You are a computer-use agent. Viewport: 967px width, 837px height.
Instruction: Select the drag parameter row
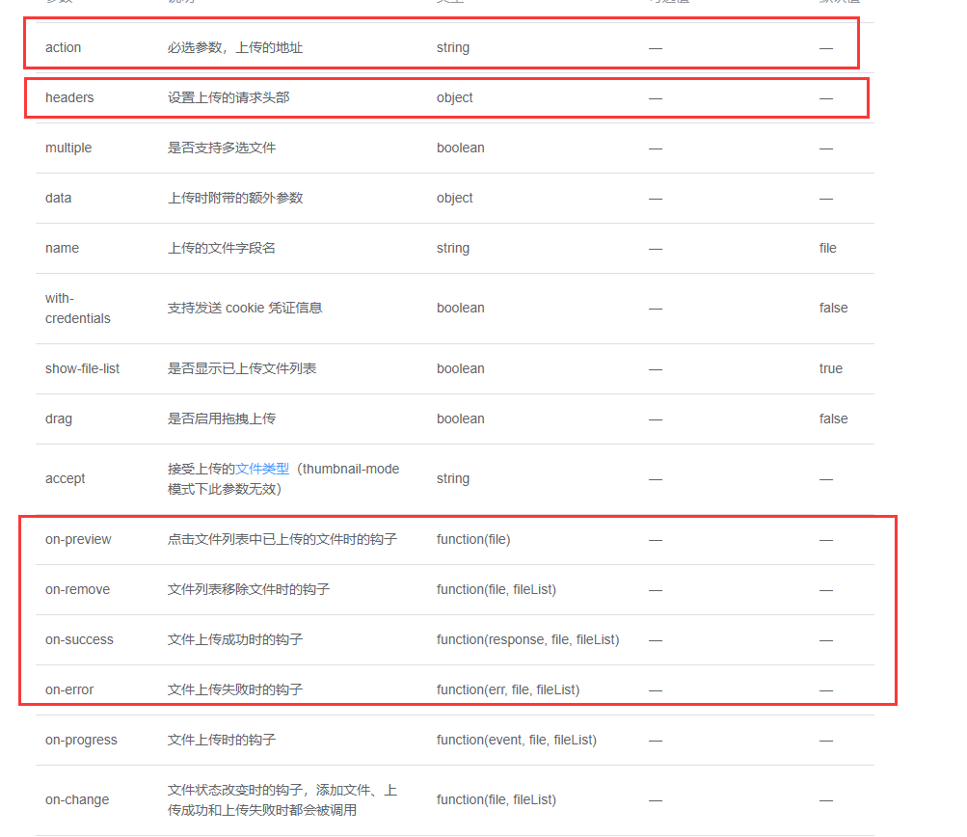click(56, 418)
